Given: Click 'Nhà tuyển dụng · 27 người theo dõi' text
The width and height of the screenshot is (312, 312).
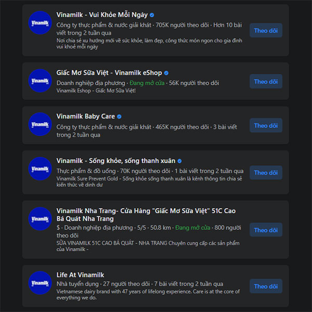Looking at the screenshot, I should (x=140, y=284).
